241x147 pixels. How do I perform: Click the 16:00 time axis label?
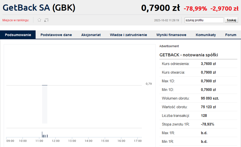tap(121, 141)
